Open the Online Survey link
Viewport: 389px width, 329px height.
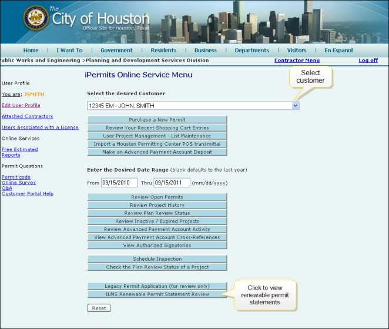[19, 183]
